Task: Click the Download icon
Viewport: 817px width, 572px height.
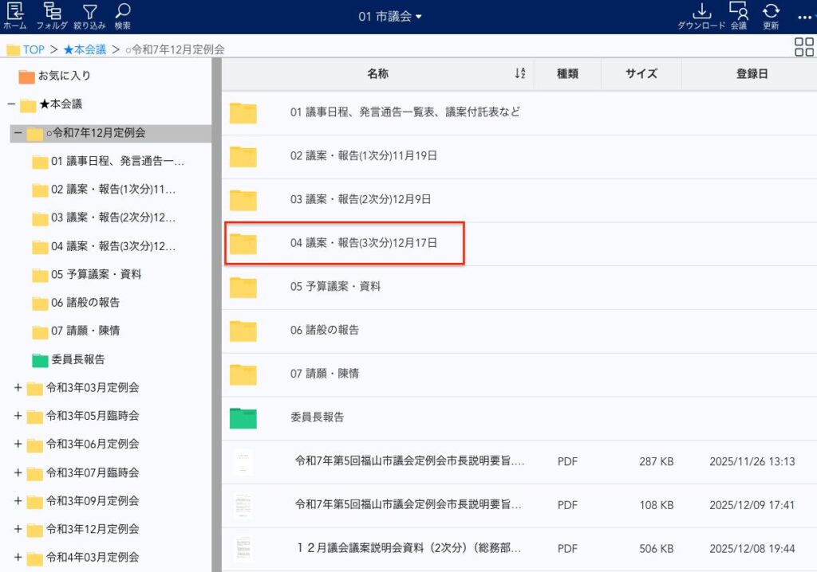Action: click(x=701, y=12)
